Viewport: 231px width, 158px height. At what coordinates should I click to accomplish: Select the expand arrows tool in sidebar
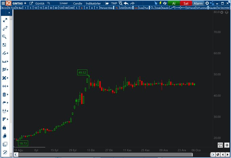pyautogui.click(x=5, y=20)
